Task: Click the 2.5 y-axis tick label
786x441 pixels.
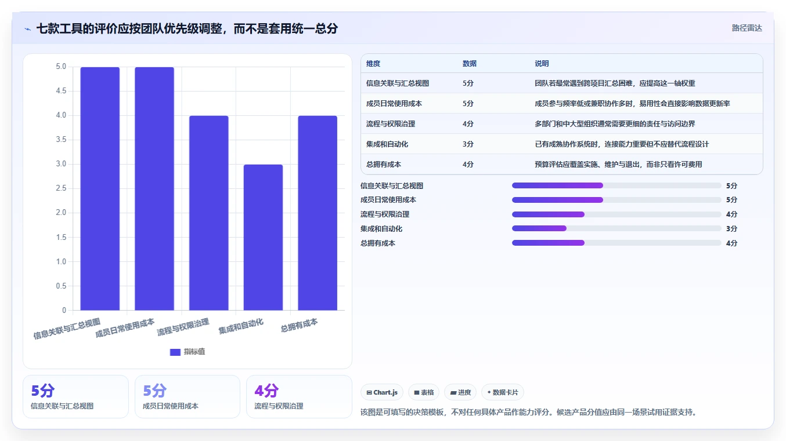Action: (61, 188)
